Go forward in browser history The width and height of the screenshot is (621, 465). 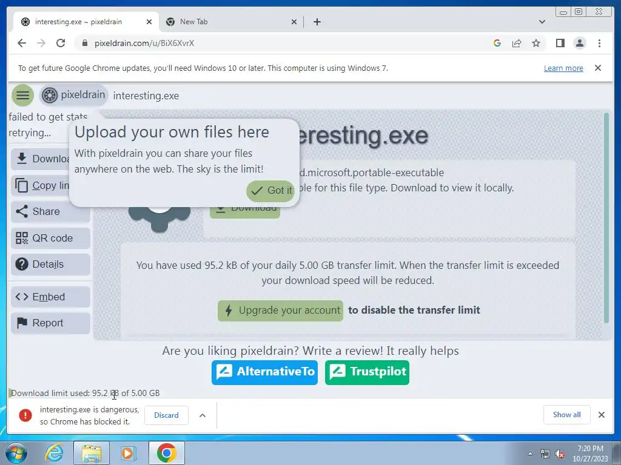tap(41, 43)
